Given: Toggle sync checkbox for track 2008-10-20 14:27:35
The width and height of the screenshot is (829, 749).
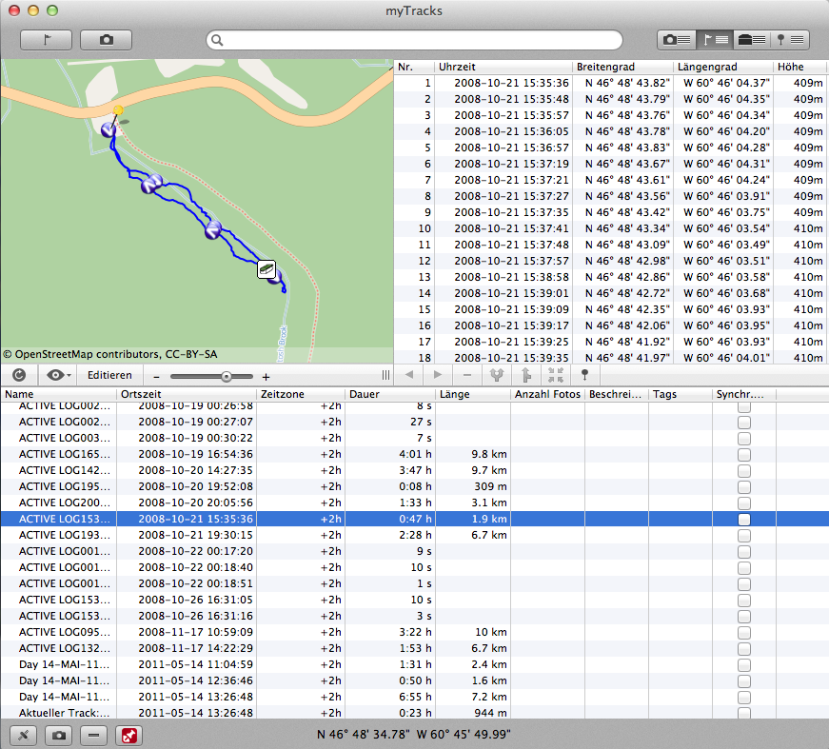Looking at the screenshot, I should 744,471.
